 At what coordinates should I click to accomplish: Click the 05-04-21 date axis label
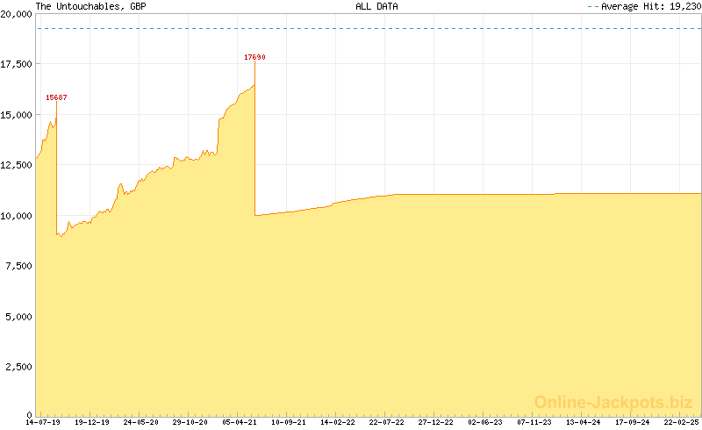point(240,422)
